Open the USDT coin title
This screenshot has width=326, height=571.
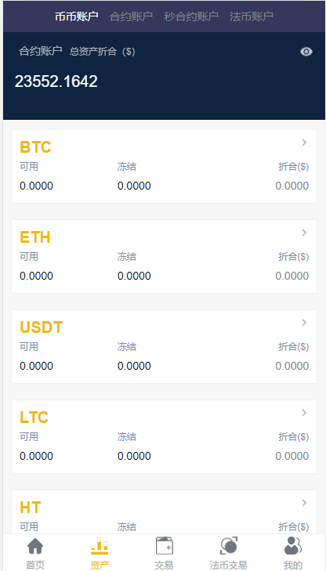(x=42, y=327)
